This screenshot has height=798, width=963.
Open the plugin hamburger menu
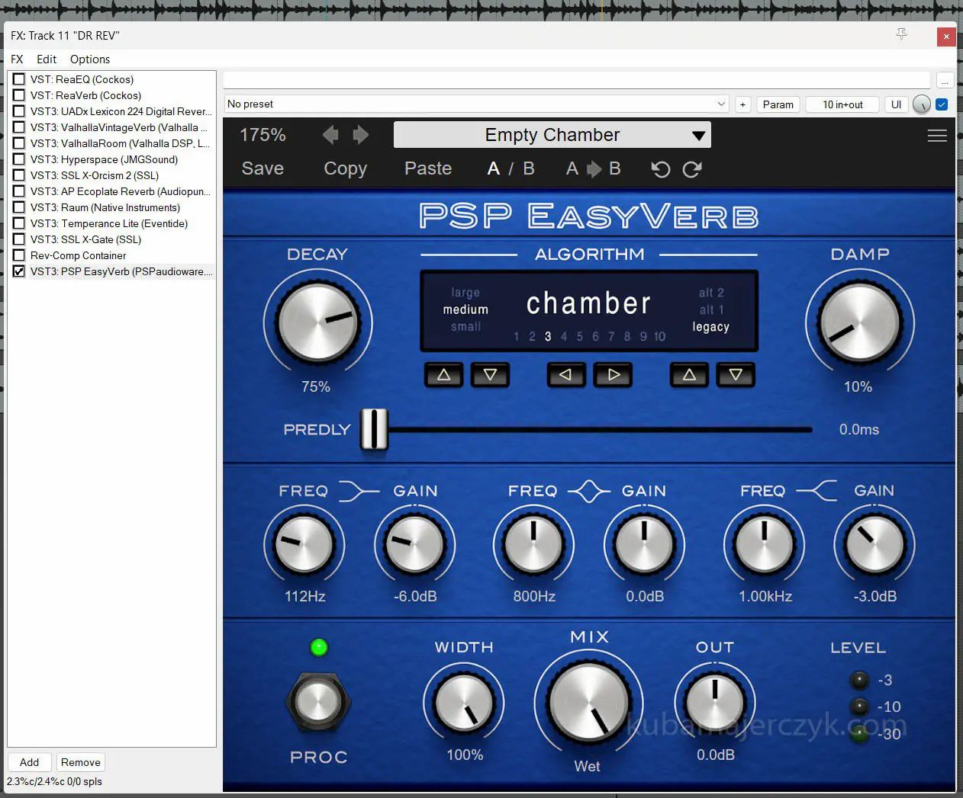(x=937, y=136)
